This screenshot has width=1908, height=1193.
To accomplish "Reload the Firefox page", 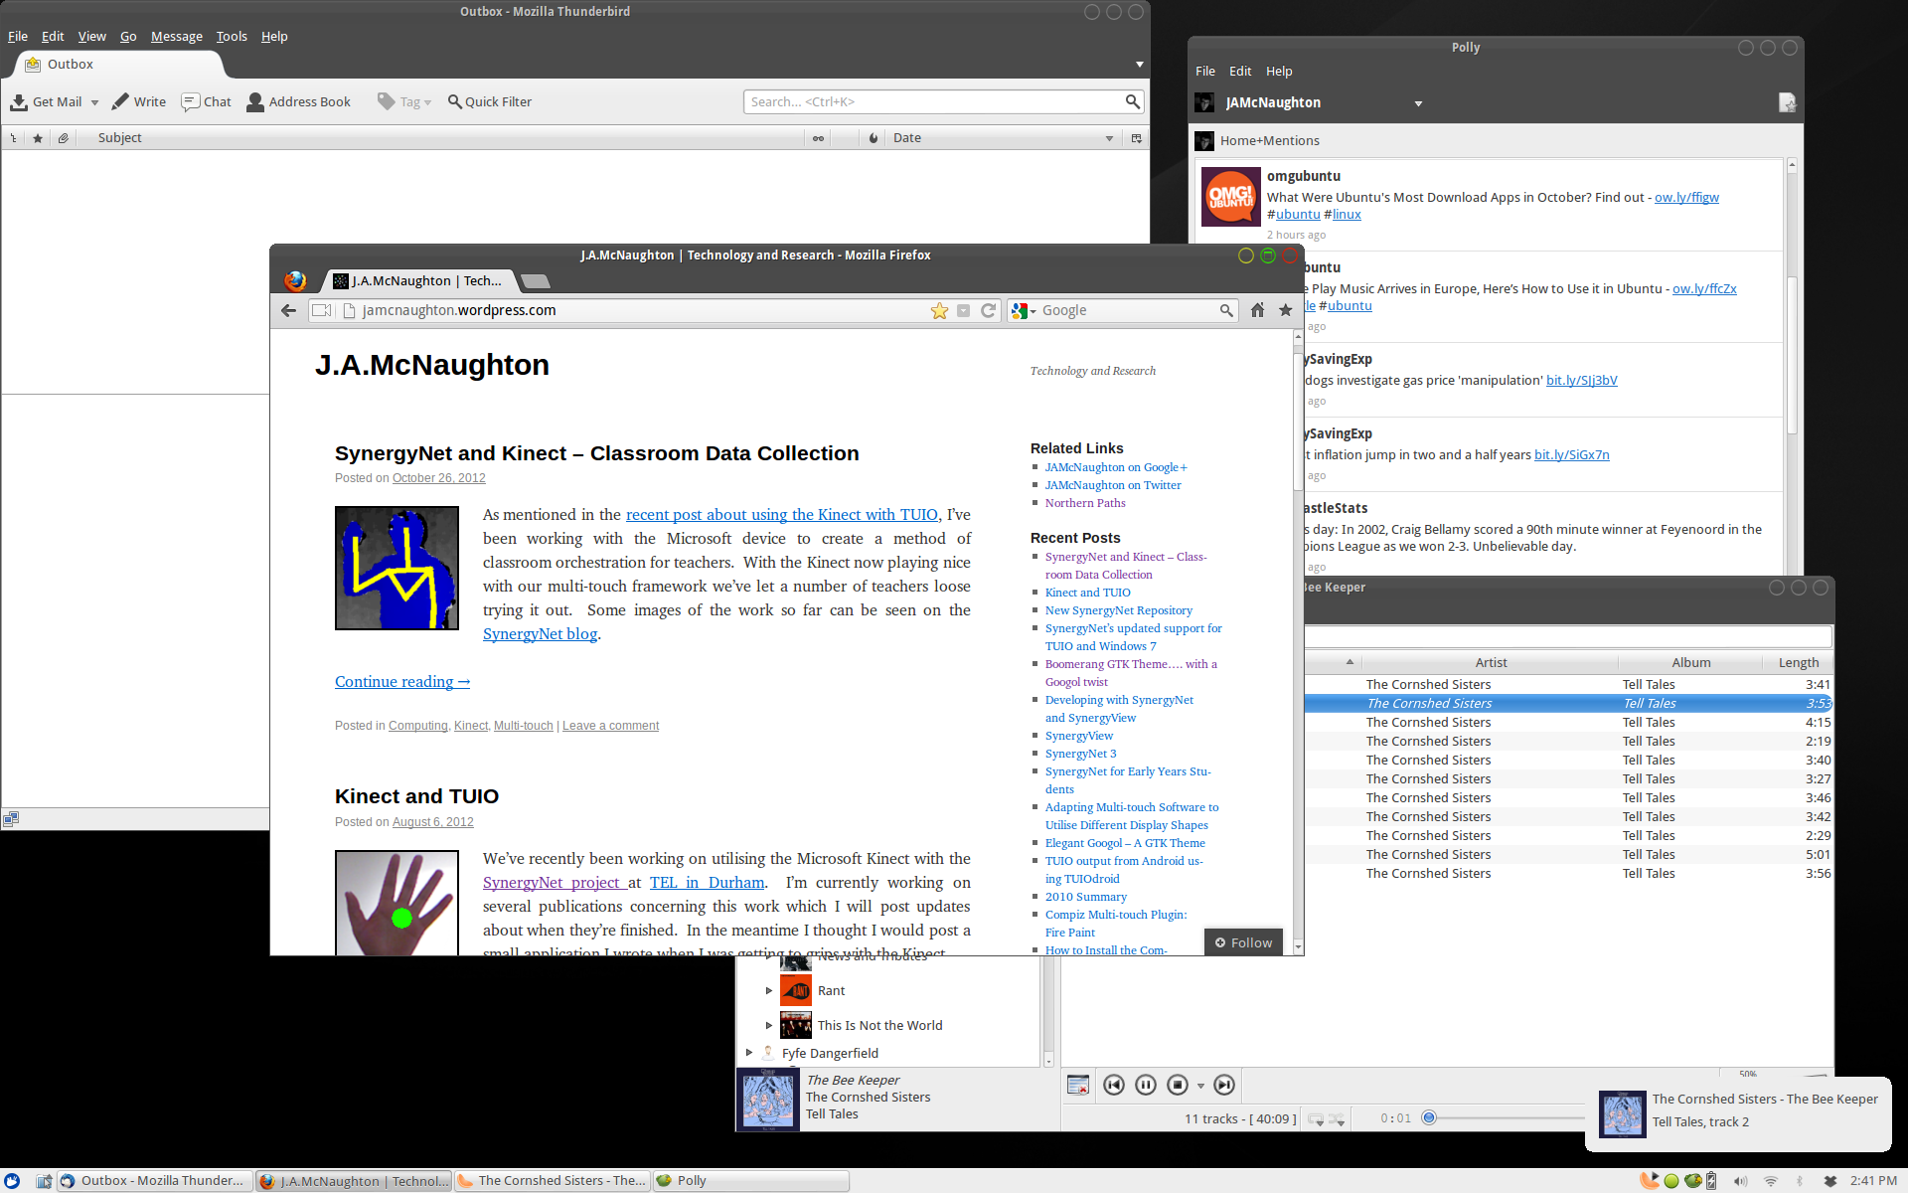I will [988, 310].
